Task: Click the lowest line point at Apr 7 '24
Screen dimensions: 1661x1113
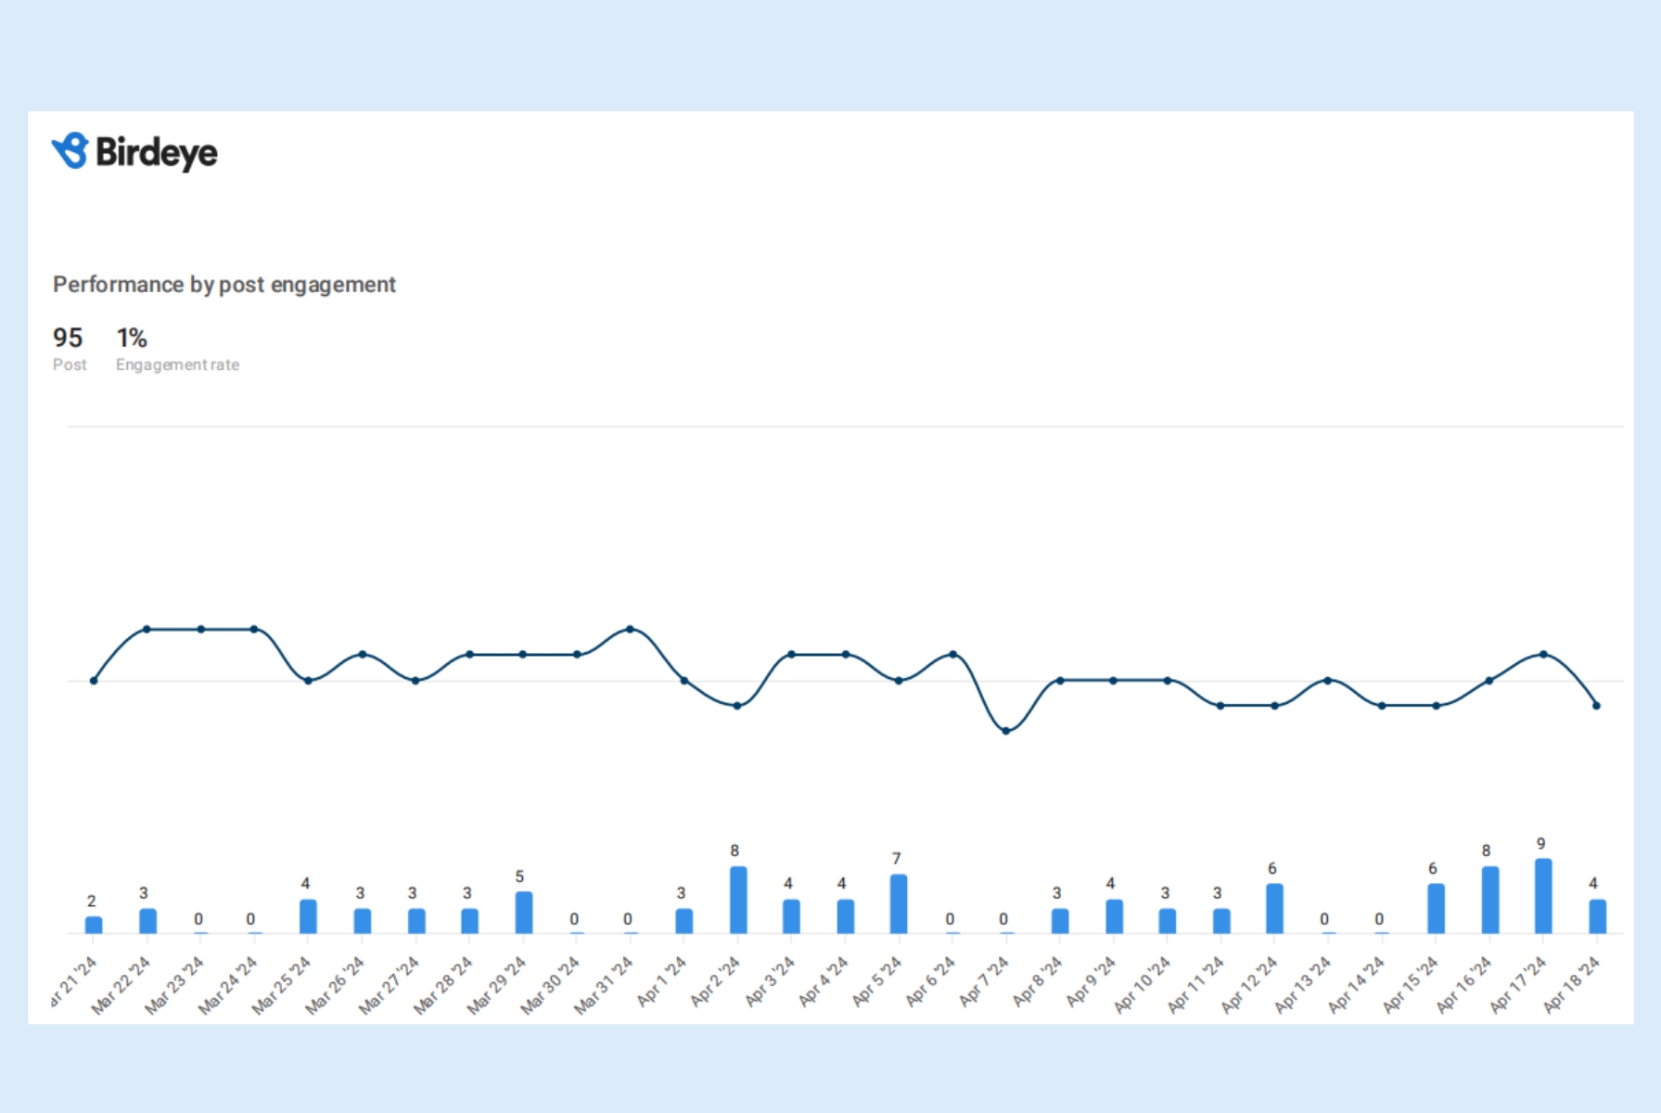Action: (1005, 731)
